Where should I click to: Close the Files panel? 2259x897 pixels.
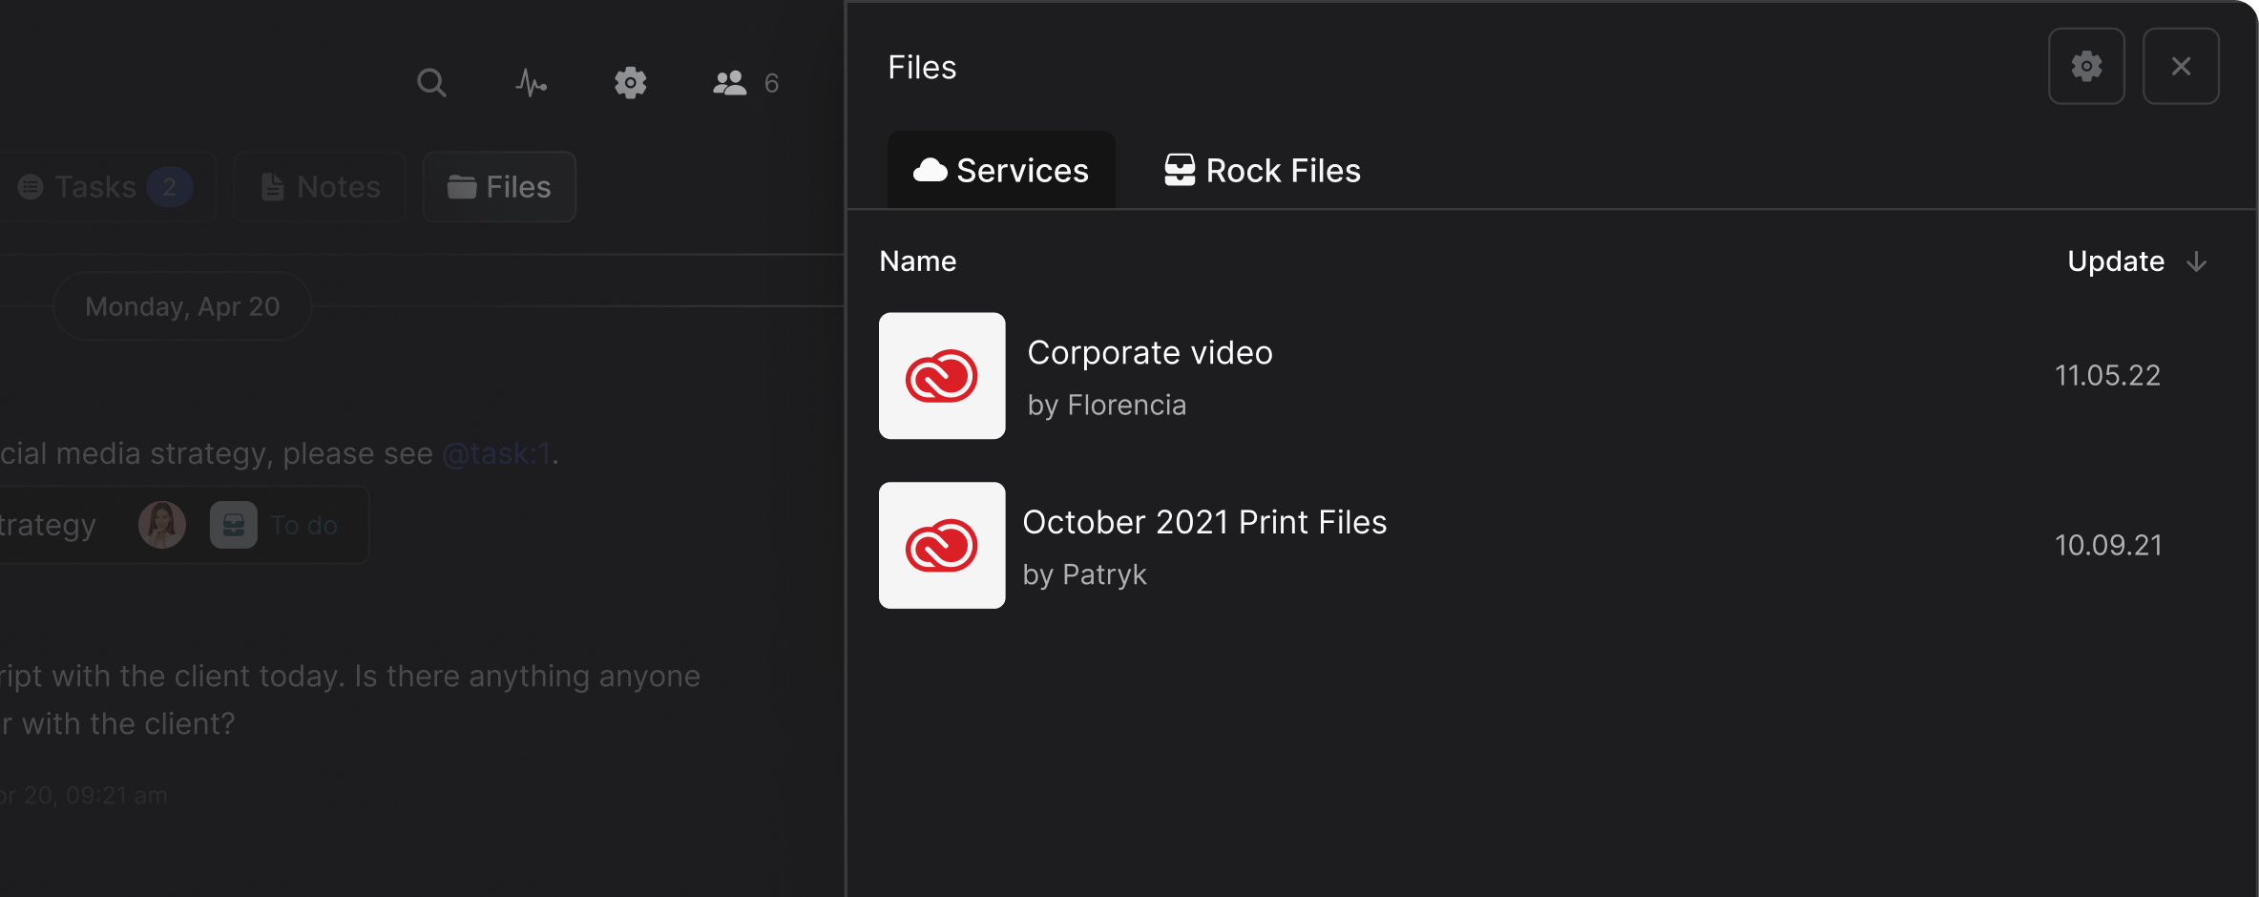(x=2182, y=66)
